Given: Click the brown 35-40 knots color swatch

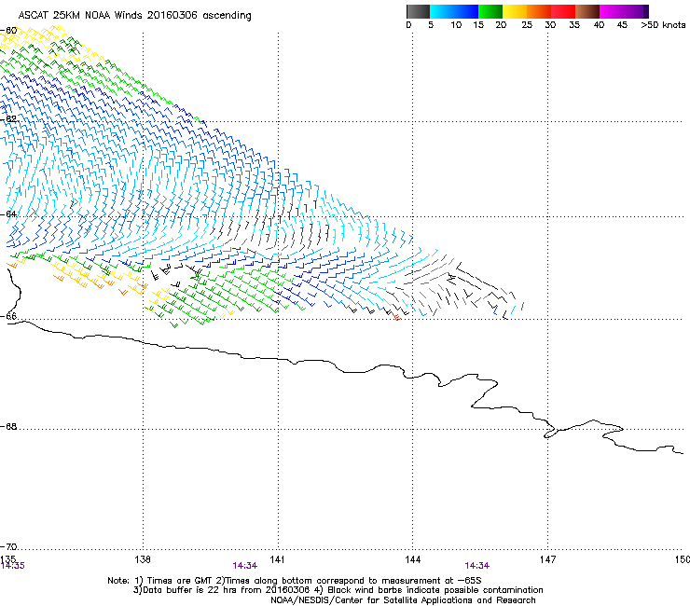Looking at the screenshot, I should pyautogui.click(x=587, y=11).
